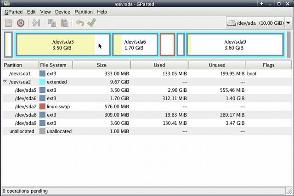Screen dimensions: 294x196
Task: Select the /dev/sda5 partition row
Action: (x=147, y=90)
